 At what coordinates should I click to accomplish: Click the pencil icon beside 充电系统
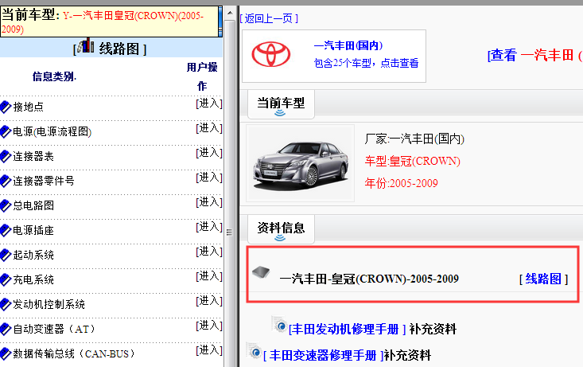(x=6, y=279)
